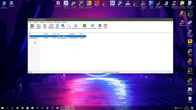Screen dimensions: 196x110
Task: Open the GeForce Experience desktop shortcut
Action: (x=190, y=81)
